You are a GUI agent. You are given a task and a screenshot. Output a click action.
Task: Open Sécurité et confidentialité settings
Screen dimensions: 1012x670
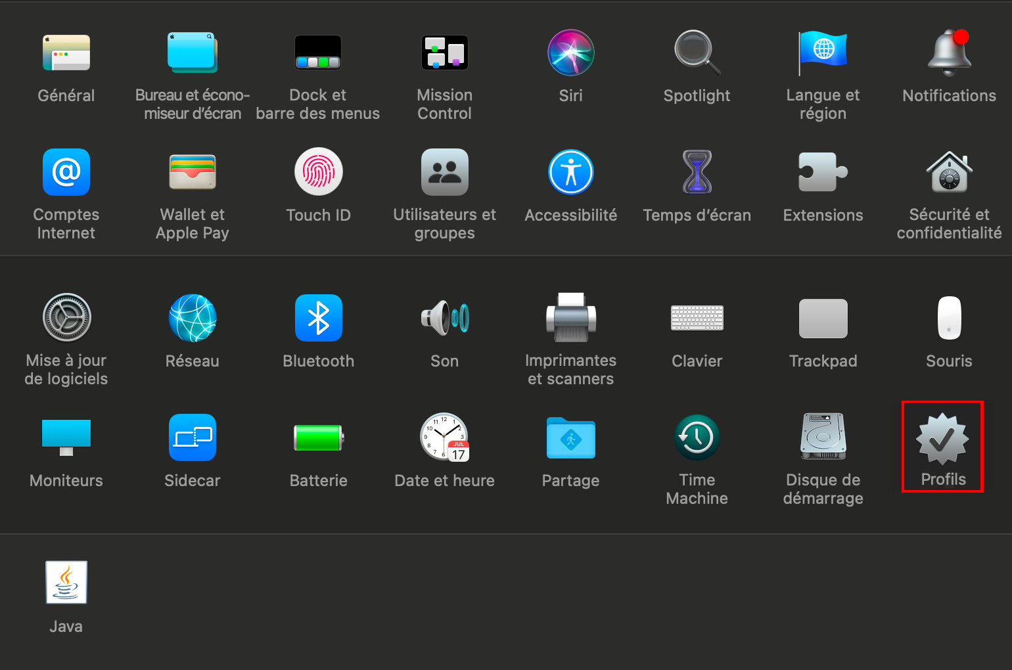[949, 173]
